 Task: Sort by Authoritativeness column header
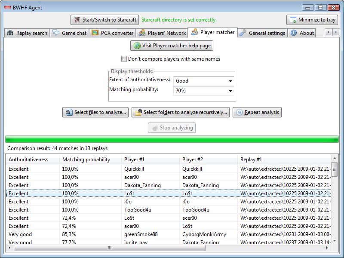(33, 160)
